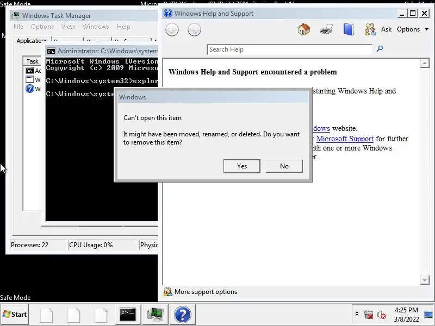This screenshot has width=435, height=326.
Task: Click the Forward arrow in Help and Support
Action: [x=194, y=30]
